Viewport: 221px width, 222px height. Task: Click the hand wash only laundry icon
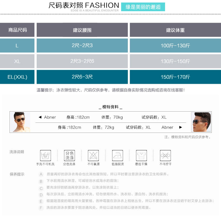[45, 156]
